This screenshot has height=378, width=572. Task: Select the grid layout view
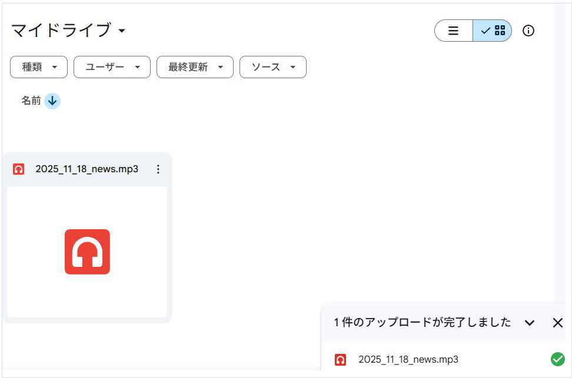click(493, 31)
